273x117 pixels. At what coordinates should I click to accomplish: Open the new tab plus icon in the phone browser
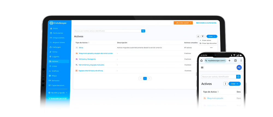pyautogui.click(x=229, y=60)
